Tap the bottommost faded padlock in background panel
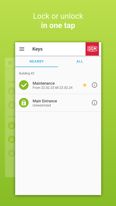116x206 pixels. click(x=12, y=153)
